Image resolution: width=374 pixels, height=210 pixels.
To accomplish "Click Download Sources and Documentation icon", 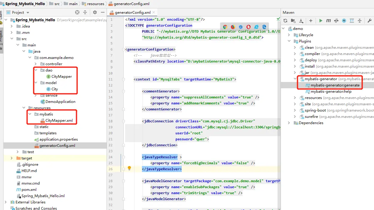I will click(x=301, y=21).
